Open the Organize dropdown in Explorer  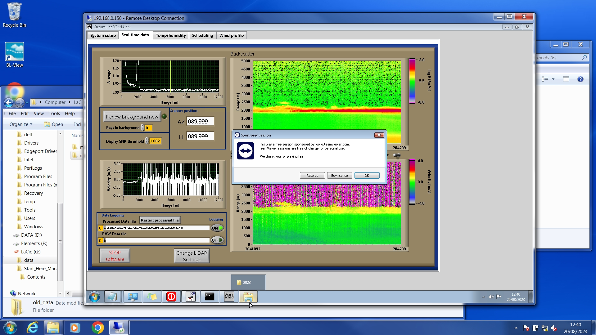21,124
